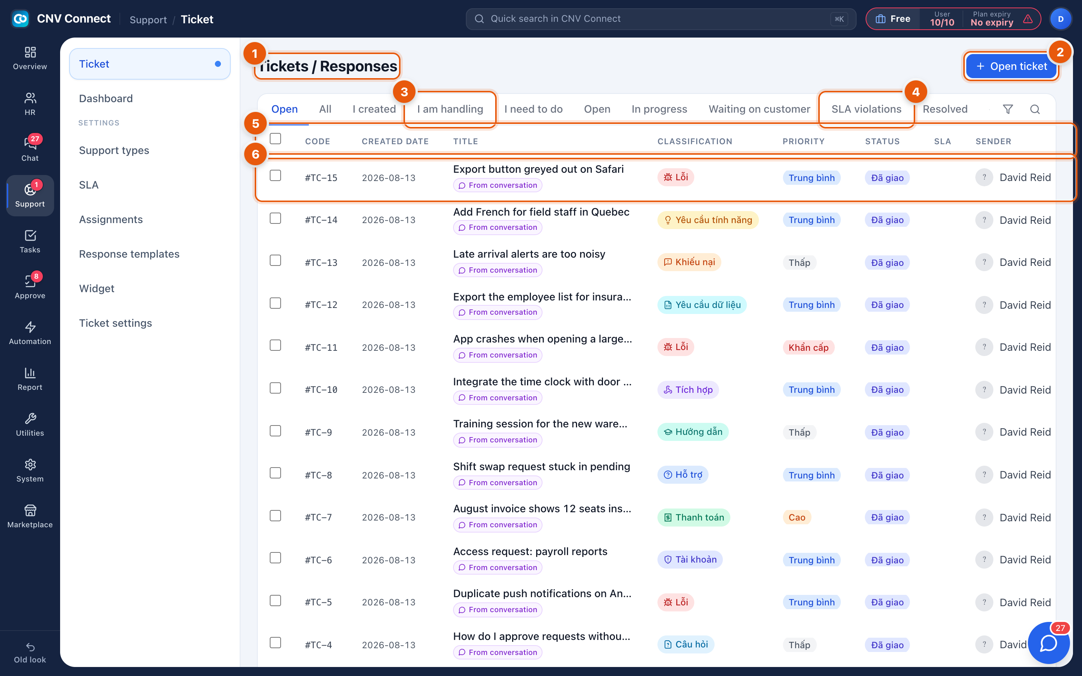
Task: Open the Support sidebar section
Action: [x=30, y=195]
